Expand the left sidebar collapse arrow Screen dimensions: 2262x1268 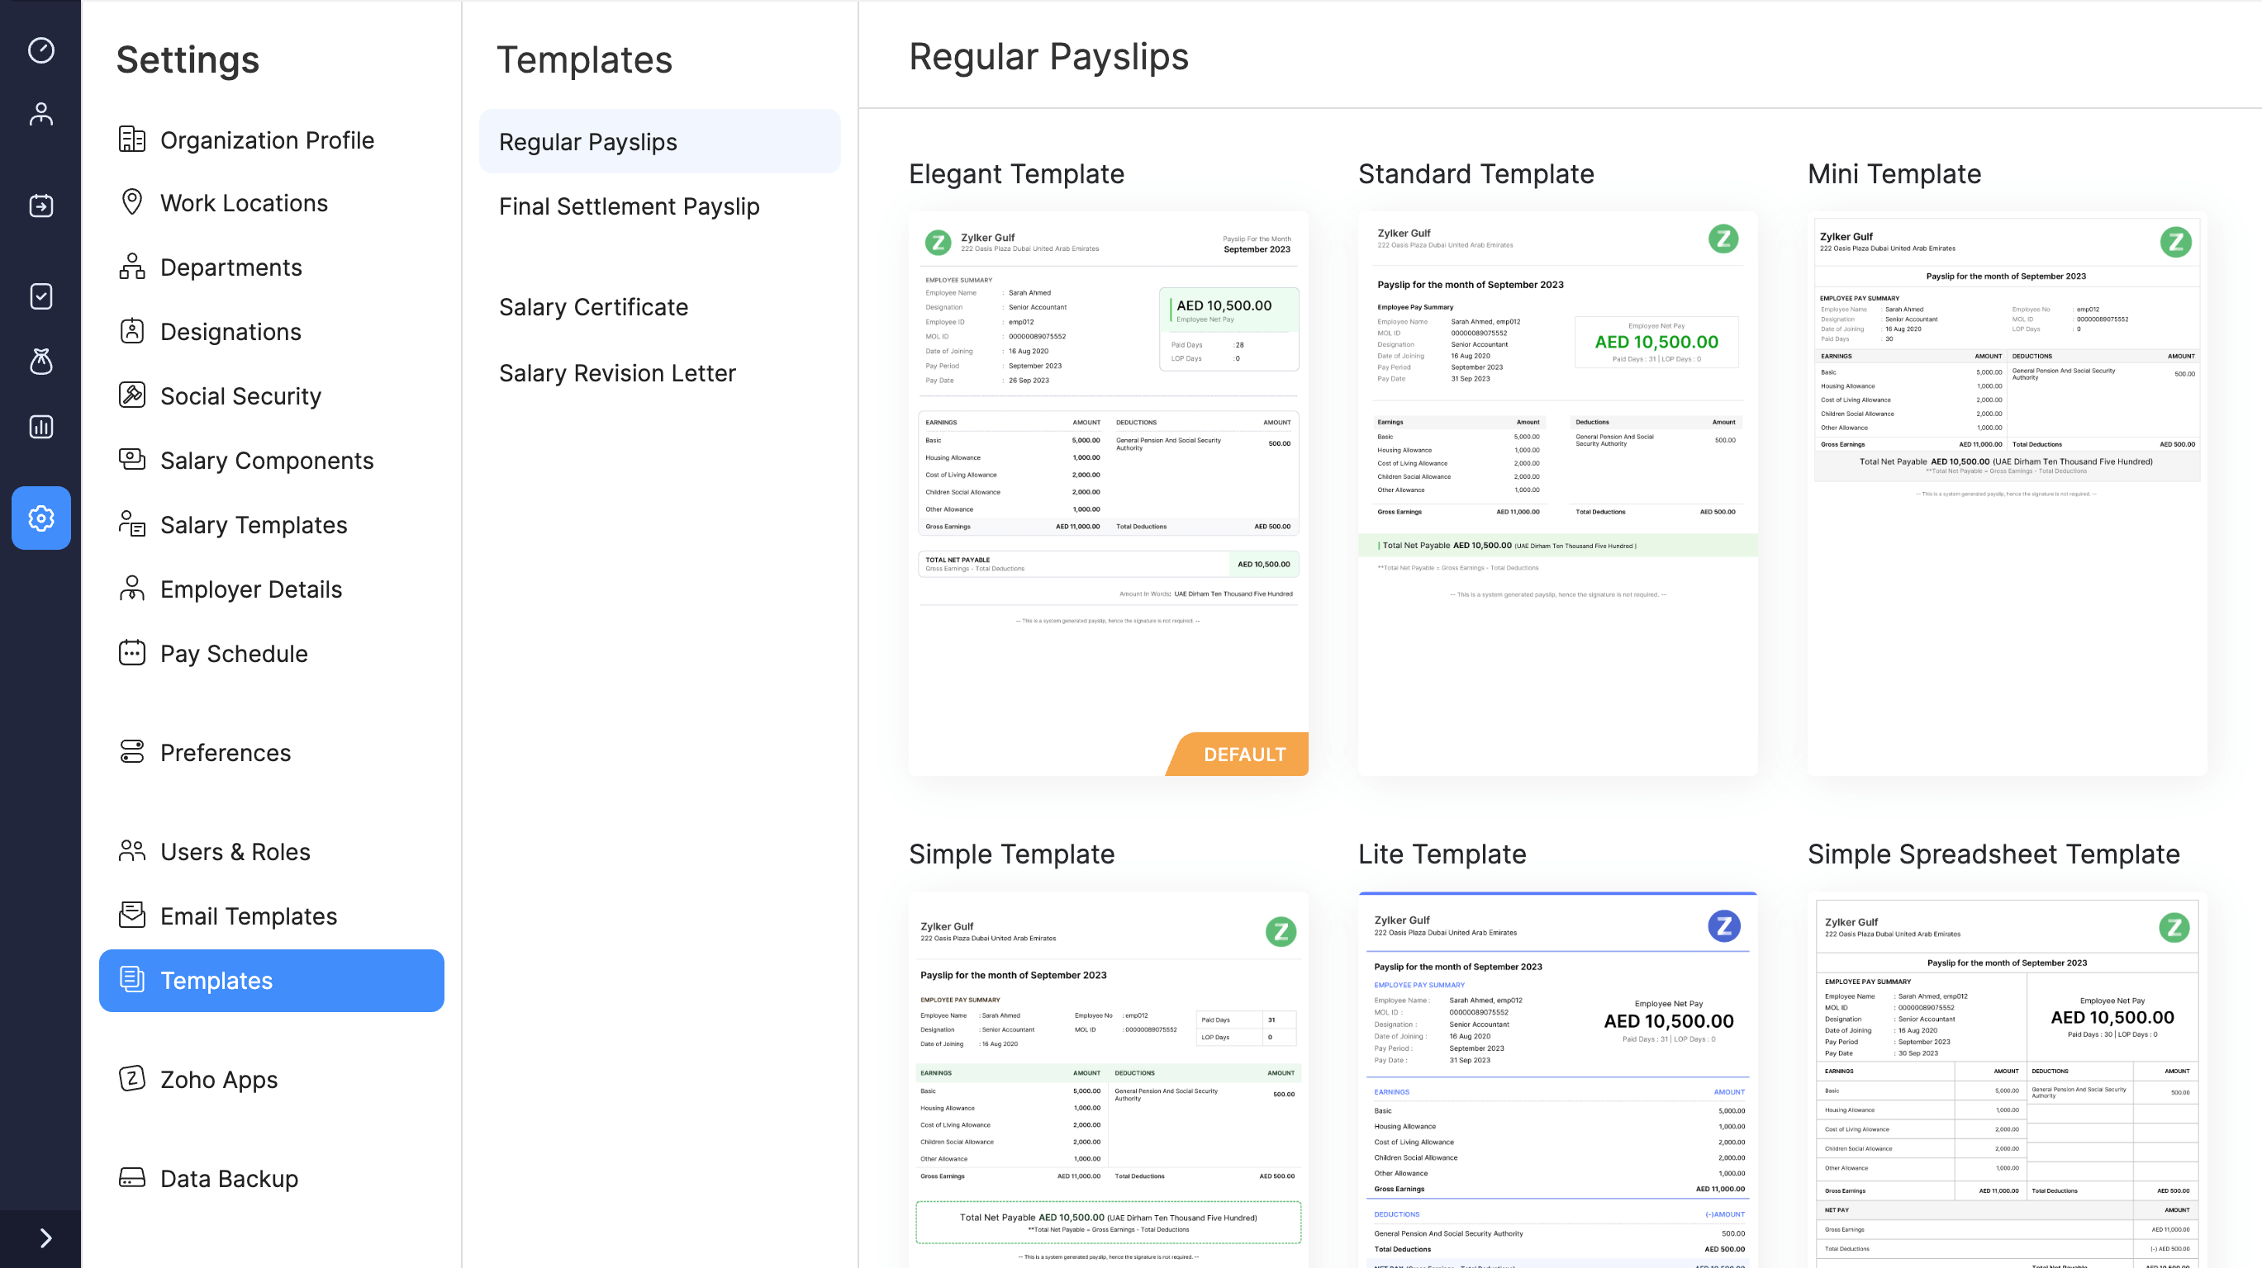pos(44,1237)
